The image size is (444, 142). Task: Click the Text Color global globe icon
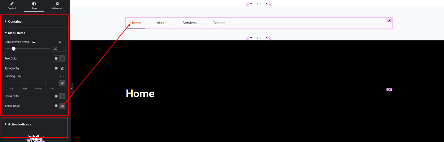[x=56, y=58]
